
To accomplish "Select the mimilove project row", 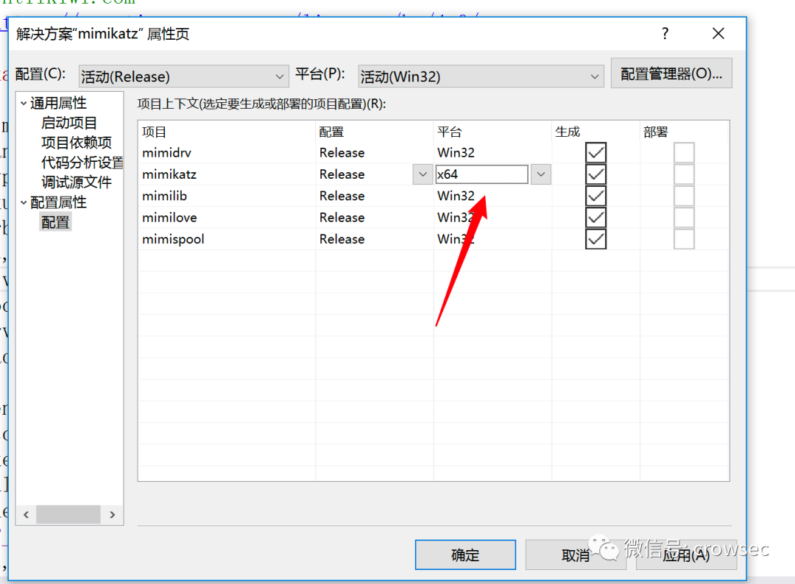I will tap(434, 218).
